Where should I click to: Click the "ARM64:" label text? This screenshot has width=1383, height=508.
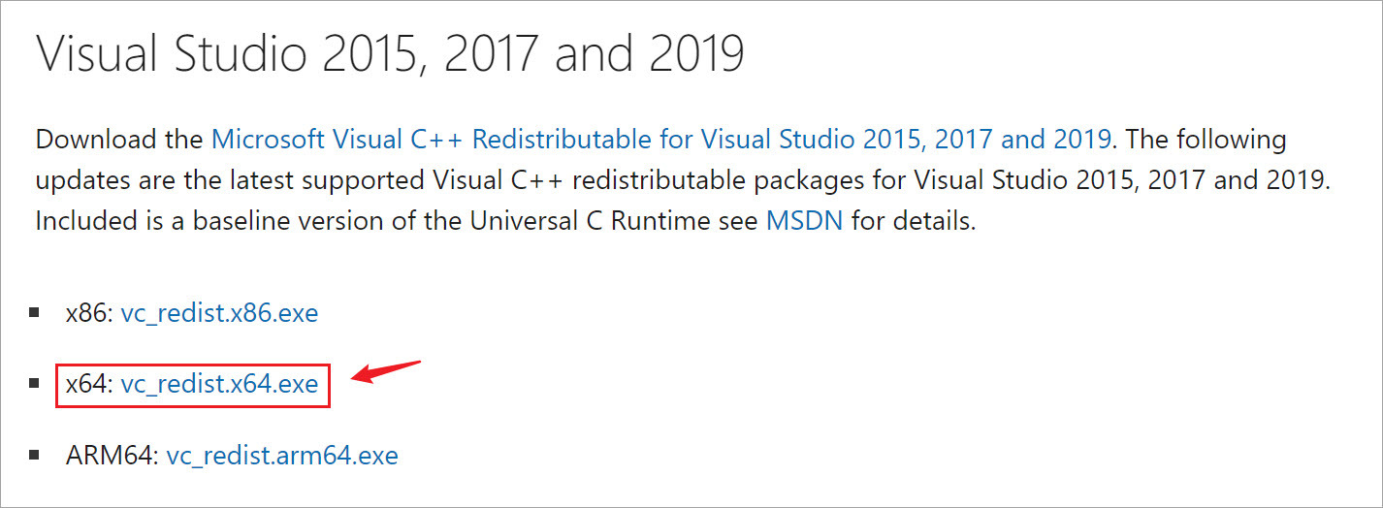pyautogui.click(x=112, y=455)
